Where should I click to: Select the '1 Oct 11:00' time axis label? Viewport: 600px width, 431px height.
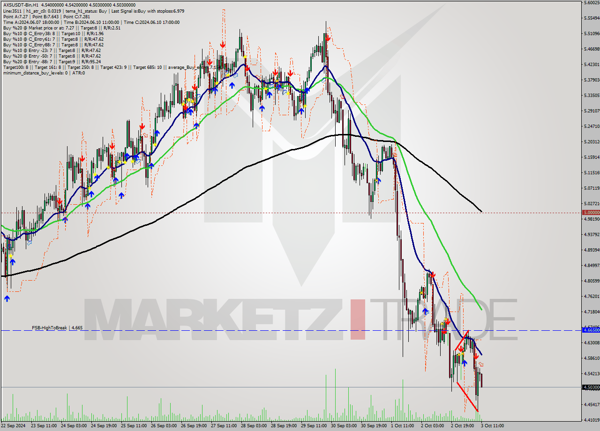coord(404,426)
